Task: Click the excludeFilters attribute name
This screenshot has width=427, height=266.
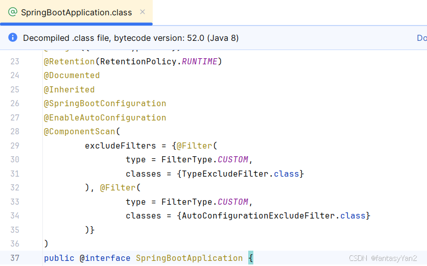Action: (x=121, y=146)
